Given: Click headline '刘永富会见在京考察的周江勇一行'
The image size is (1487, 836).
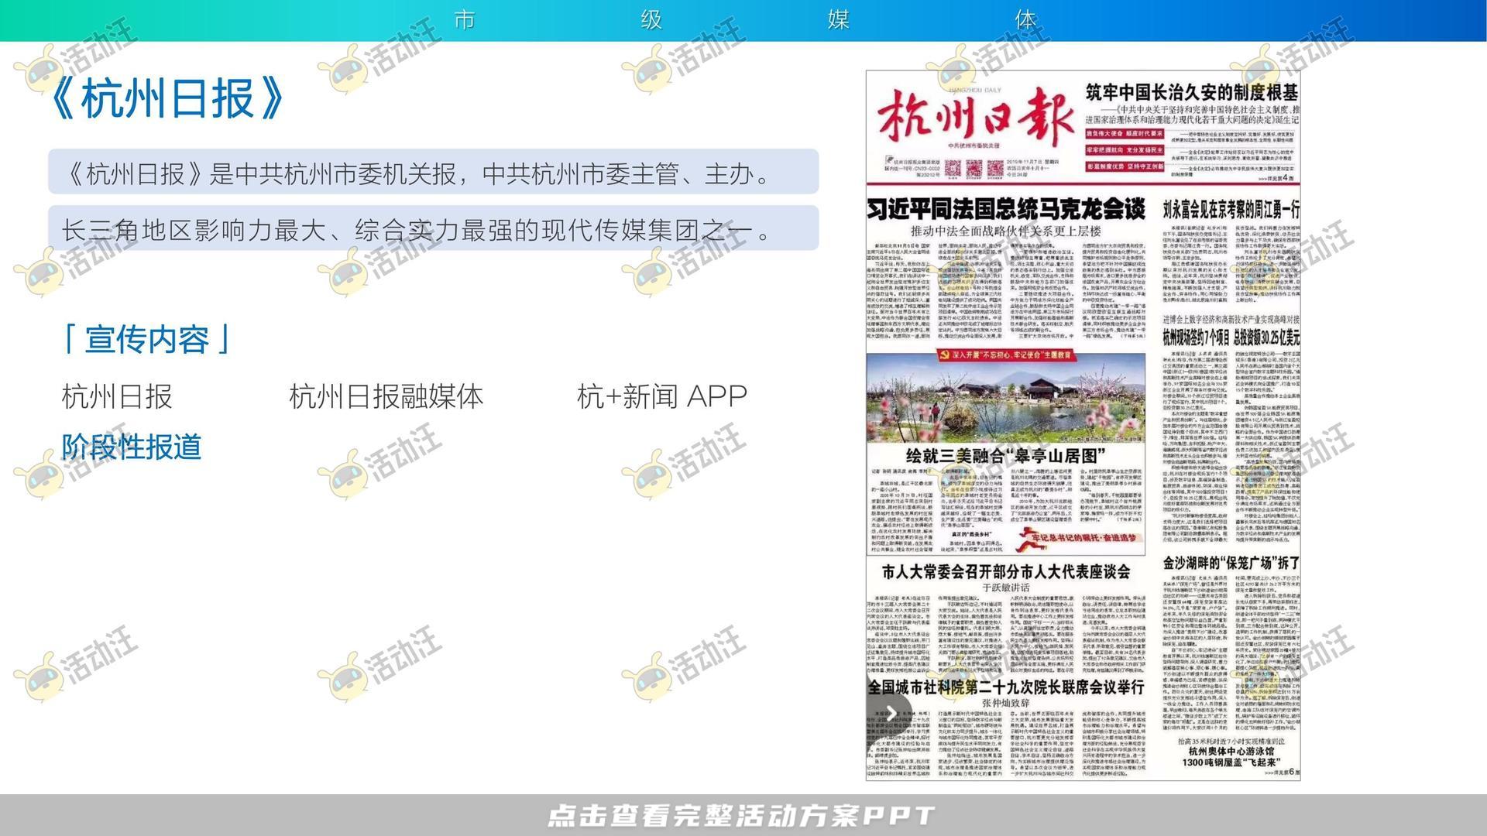Looking at the screenshot, I should pyautogui.click(x=1231, y=209).
